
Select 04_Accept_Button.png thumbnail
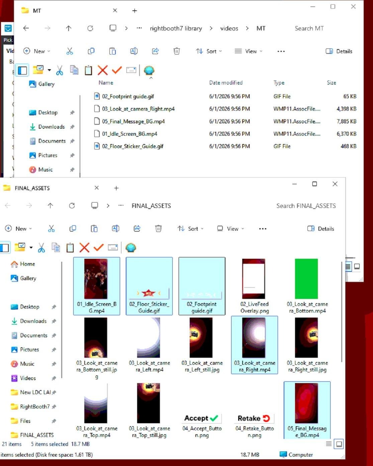[202, 411]
